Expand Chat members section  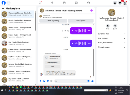(x=112, y=38)
